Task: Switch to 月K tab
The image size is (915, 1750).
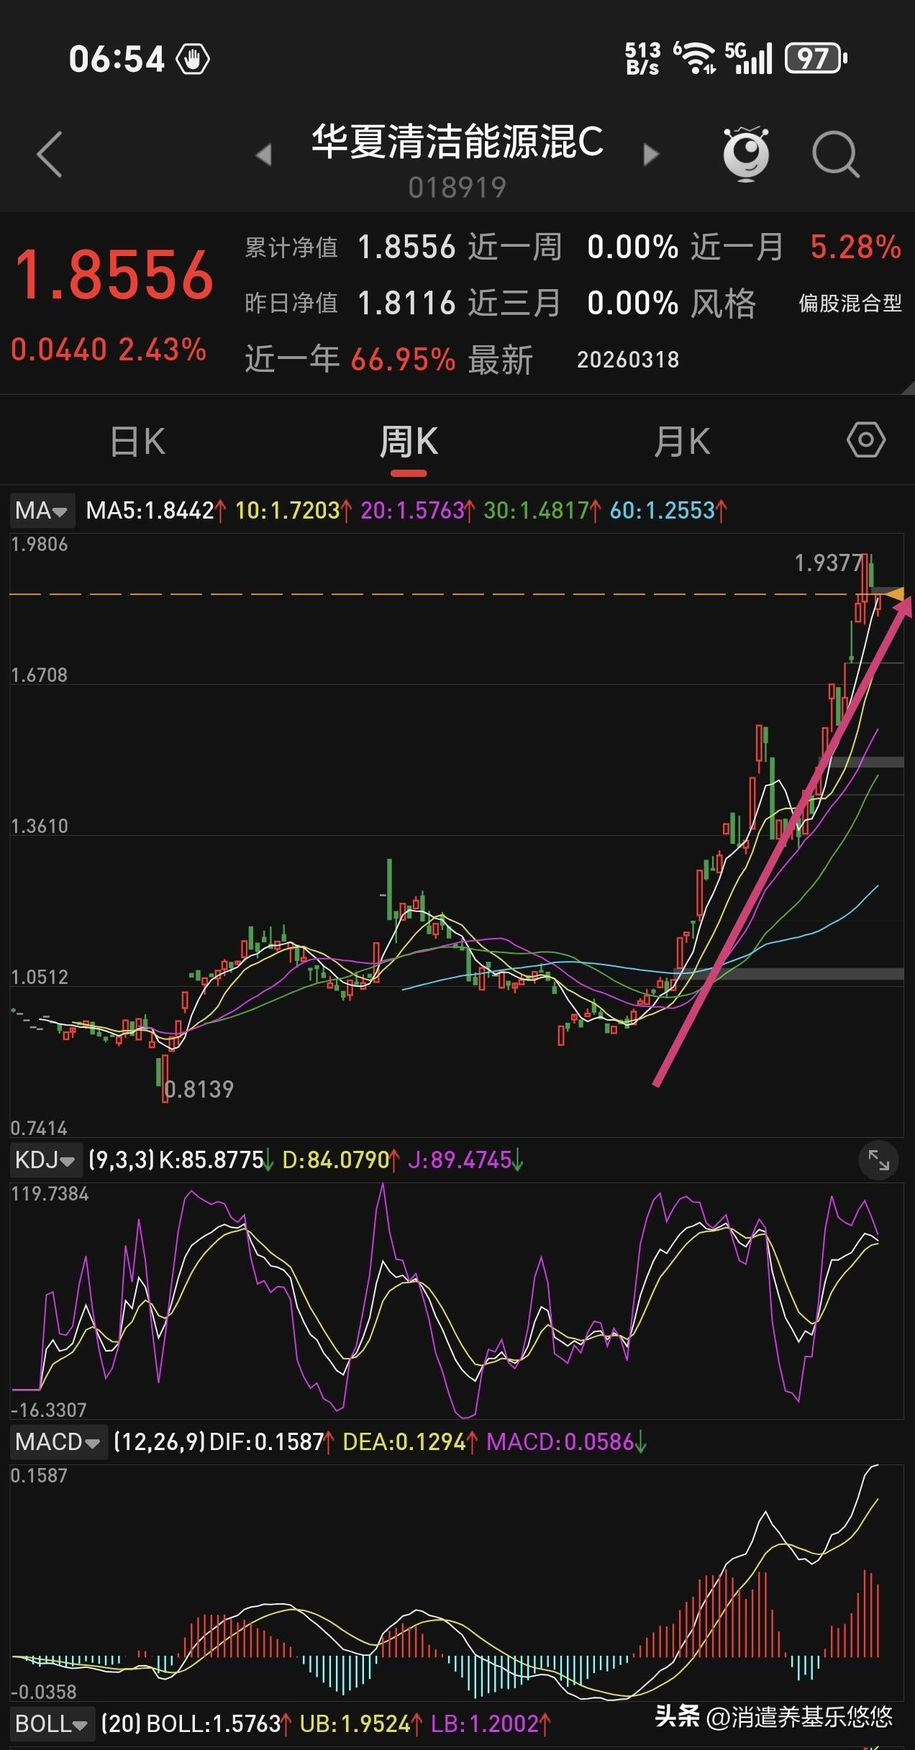Action: pyautogui.click(x=681, y=442)
